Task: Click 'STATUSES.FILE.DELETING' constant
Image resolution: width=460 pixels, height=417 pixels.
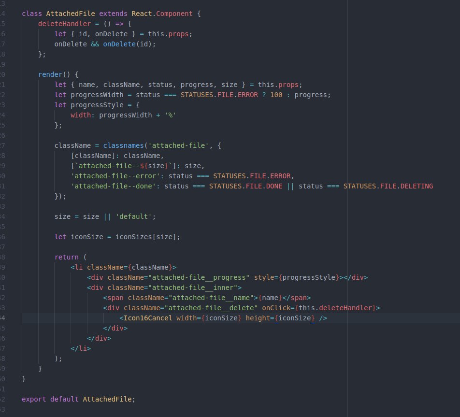Action: coord(388,187)
